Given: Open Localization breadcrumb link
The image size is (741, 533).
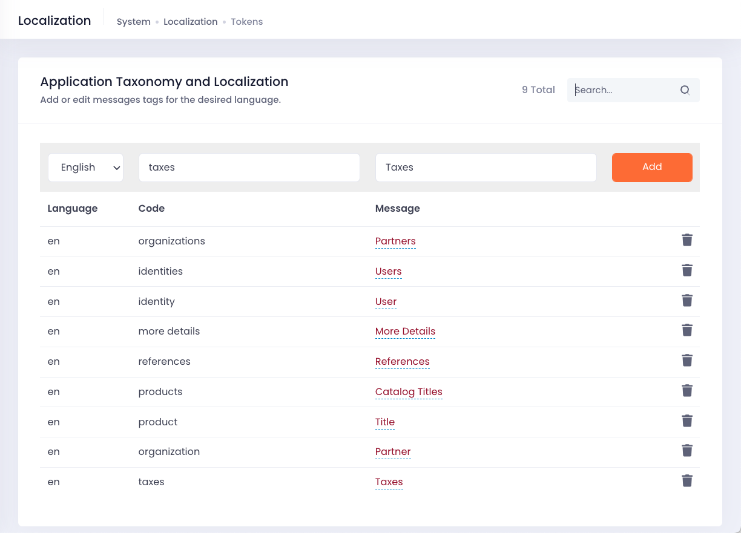Looking at the screenshot, I should (191, 22).
